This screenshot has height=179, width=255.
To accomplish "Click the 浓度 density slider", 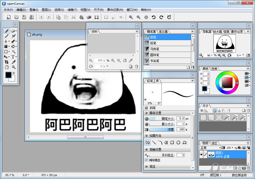I will (162, 130).
